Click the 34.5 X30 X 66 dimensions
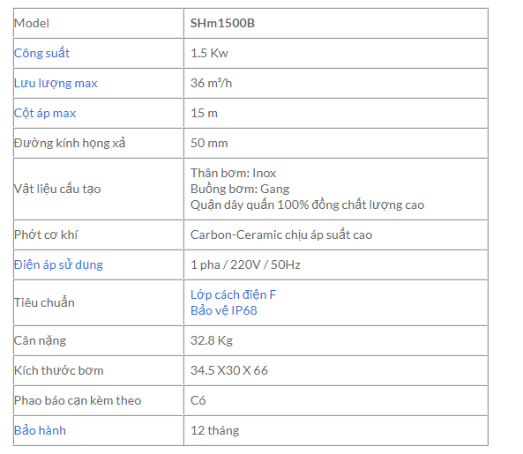Image resolution: width=523 pixels, height=454 pixels. [x=229, y=370]
